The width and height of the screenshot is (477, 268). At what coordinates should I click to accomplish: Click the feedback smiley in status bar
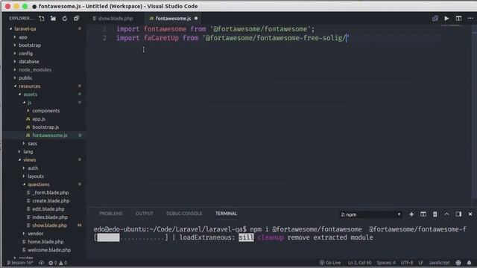click(458, 263)
